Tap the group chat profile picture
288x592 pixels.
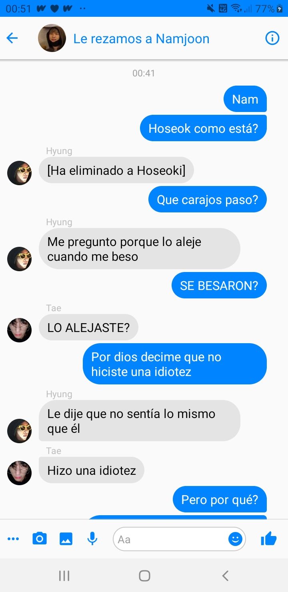(52, 38)
